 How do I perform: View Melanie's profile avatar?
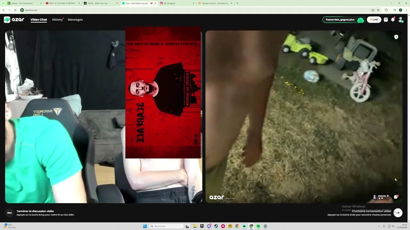[x=375, y=197]
